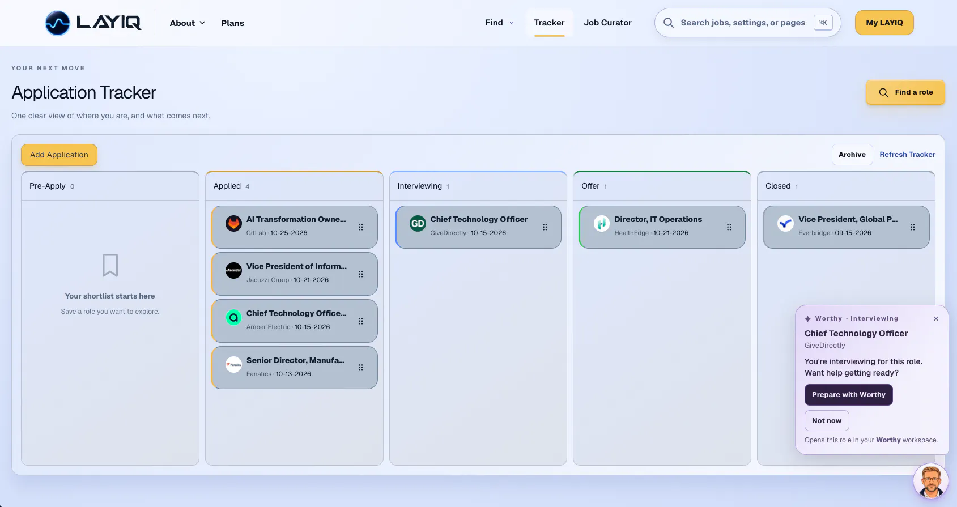Click the Amber Electric logo icon
This screenshot has width=957, height=507.
[233, 318]
